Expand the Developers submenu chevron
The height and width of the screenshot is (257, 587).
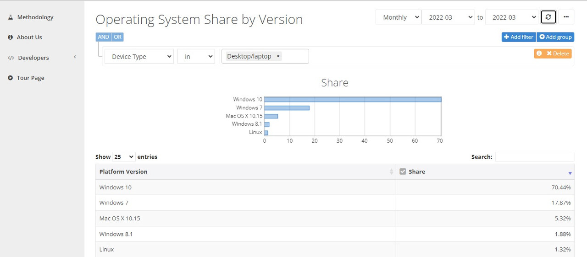click(75, 57)
